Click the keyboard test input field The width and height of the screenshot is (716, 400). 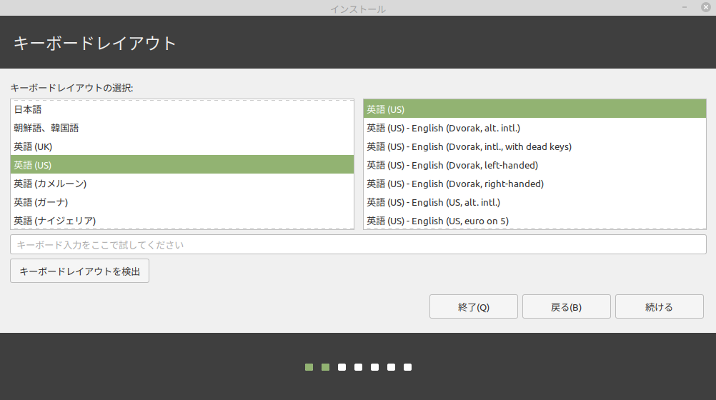point(358,245)
